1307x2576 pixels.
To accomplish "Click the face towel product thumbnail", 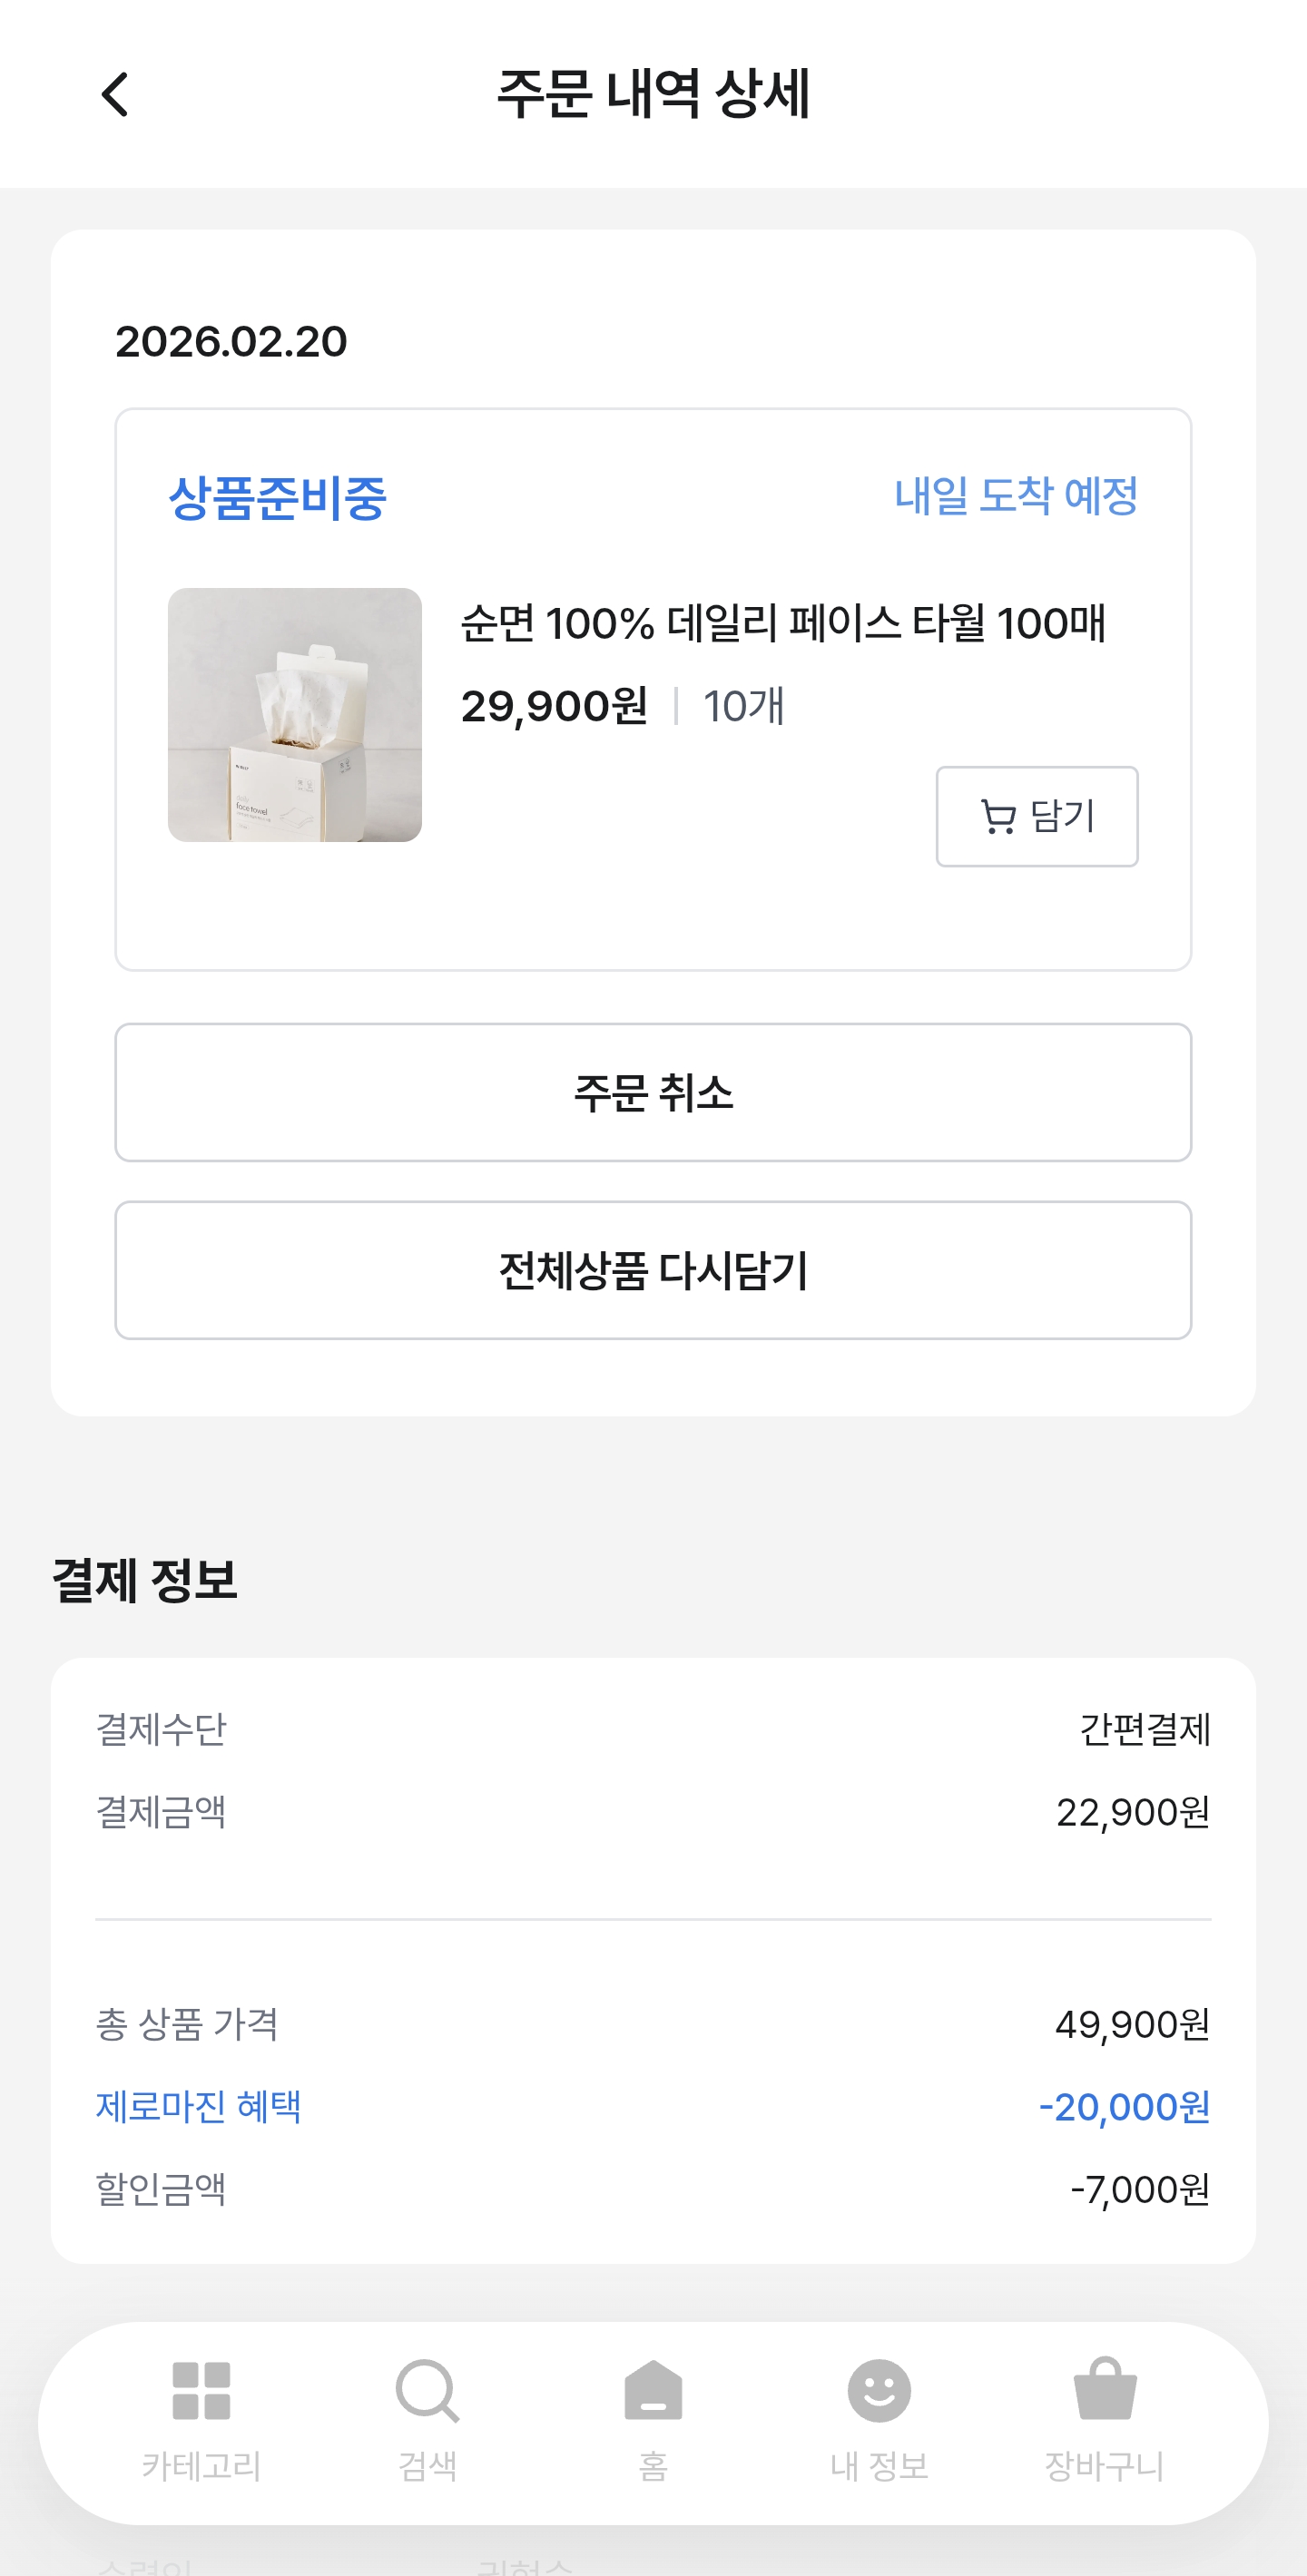I will (295, 715).
